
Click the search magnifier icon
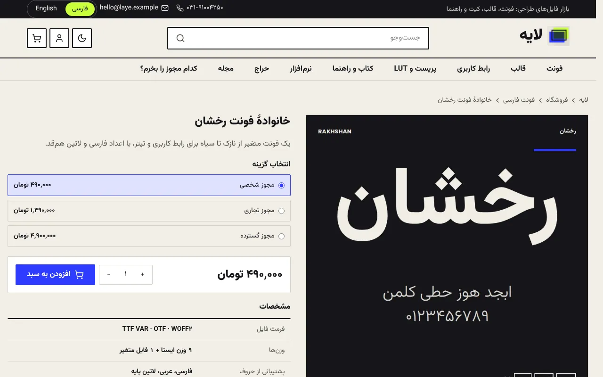[x=180, y=38]
